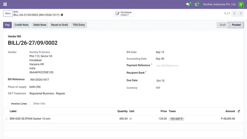Create a Debit Note
Image resolution: width=247 pixels, height=139 pixels.
click(x=40, y=25)
